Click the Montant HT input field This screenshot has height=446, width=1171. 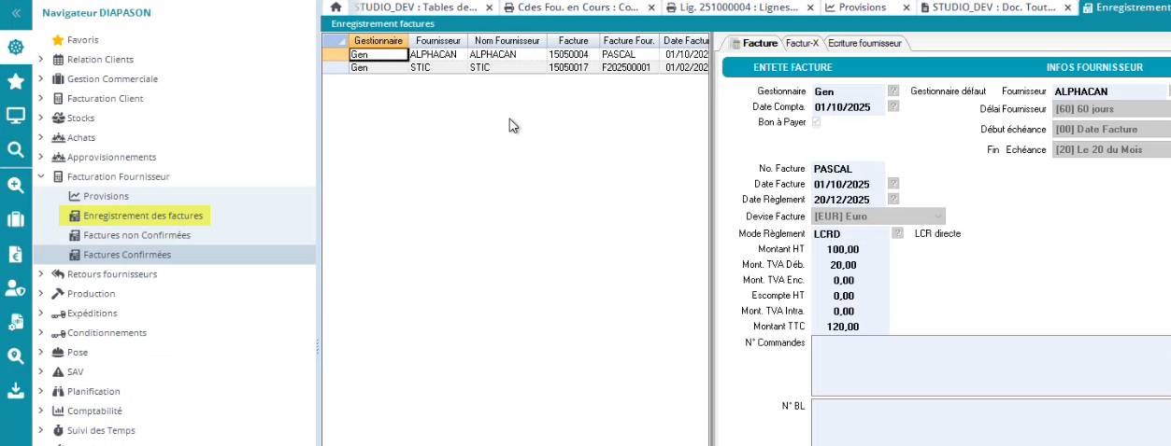(849, 250)
